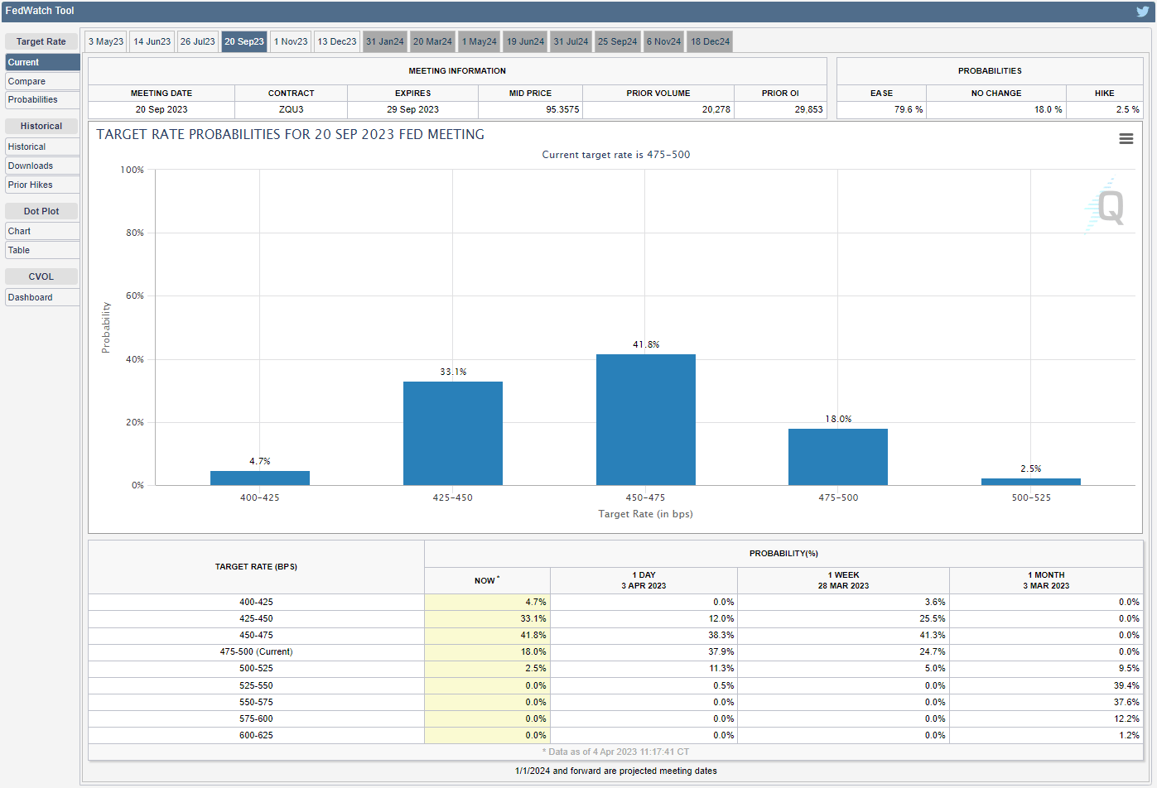Select the 31 Jan24 meeting tab
Image resolution: width=1157 pixels, height=788 pixels.
[x=385, y=41]
